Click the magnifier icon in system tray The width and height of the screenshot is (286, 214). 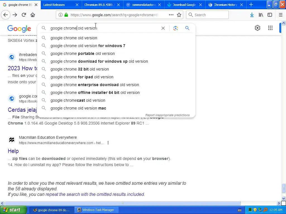[265, 210]
